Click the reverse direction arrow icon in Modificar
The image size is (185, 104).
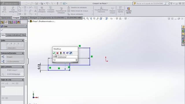(x=64, y=53)
